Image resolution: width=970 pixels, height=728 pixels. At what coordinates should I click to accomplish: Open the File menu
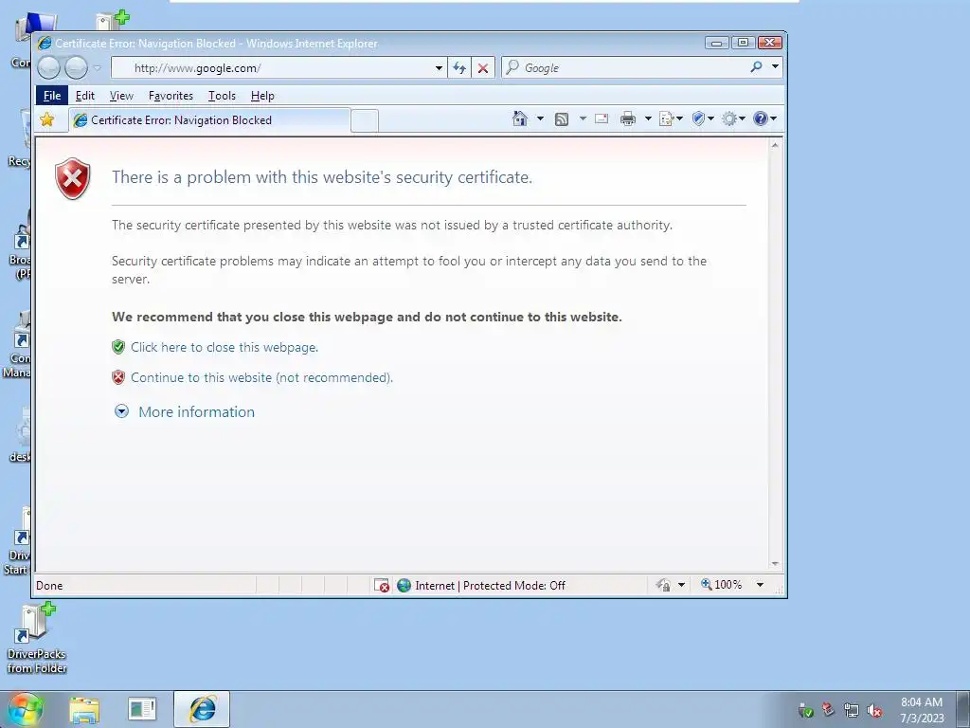52,96
